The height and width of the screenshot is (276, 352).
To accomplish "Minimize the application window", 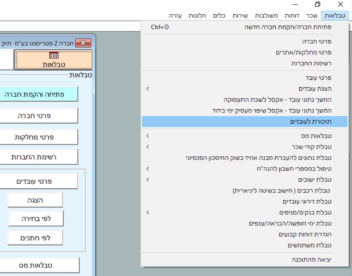I will (x=295, y=4).
